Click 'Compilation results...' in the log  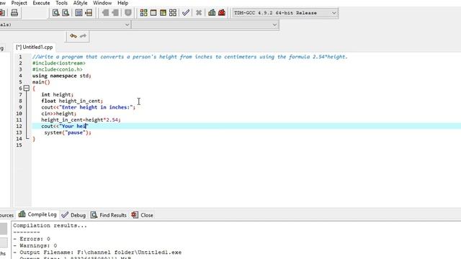(x=50, y=225)
